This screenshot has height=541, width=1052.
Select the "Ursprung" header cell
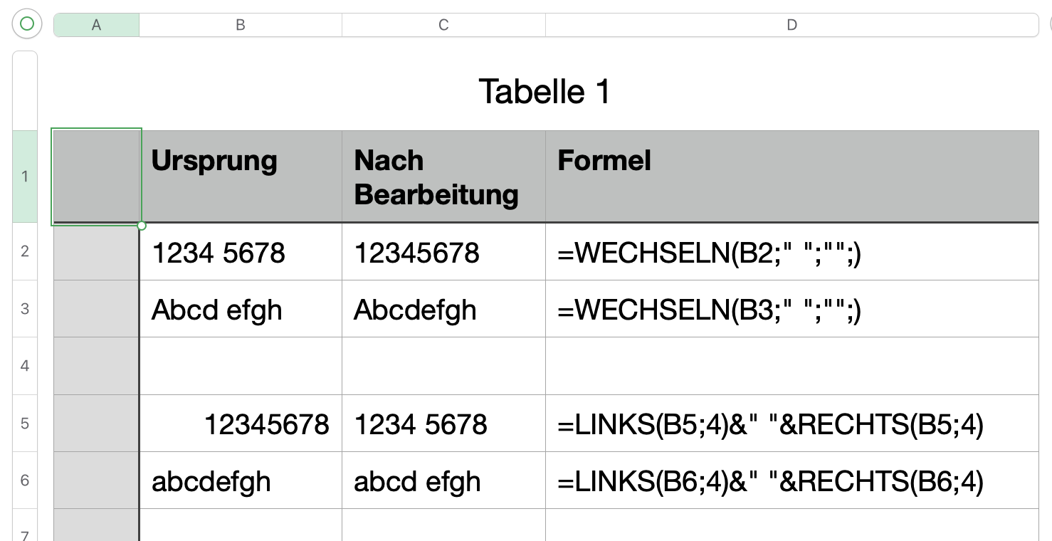pos(241,177)
